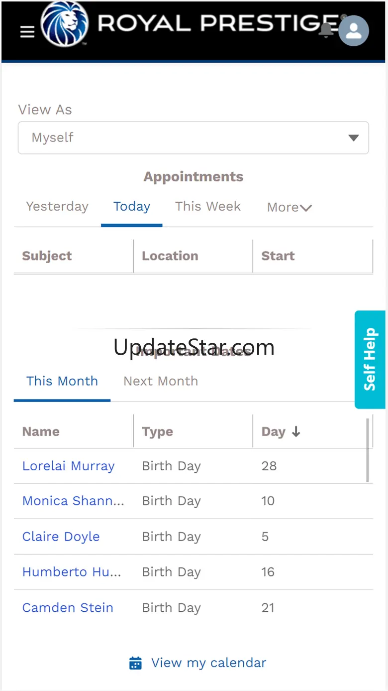Viewport: 388px width, 691px height.
Task: Click the Important Dates list scrollbar
Action: point(368,451)
